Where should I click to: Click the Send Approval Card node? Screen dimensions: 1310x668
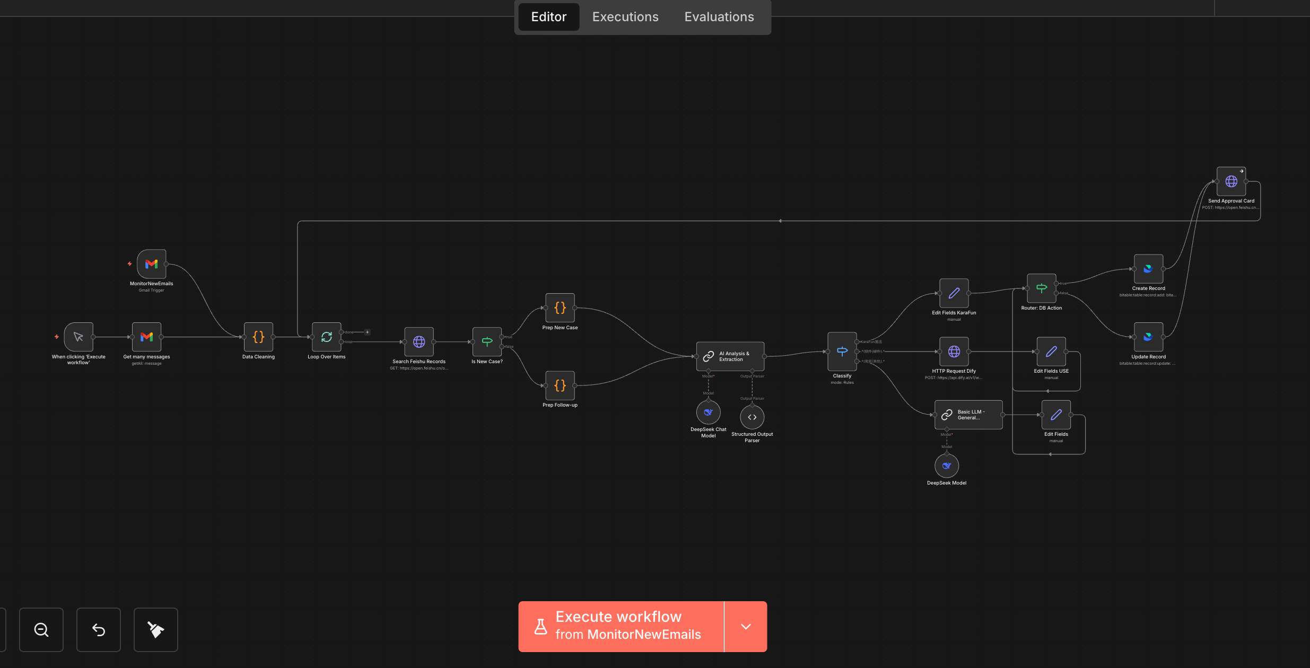tap(1231, 181)
